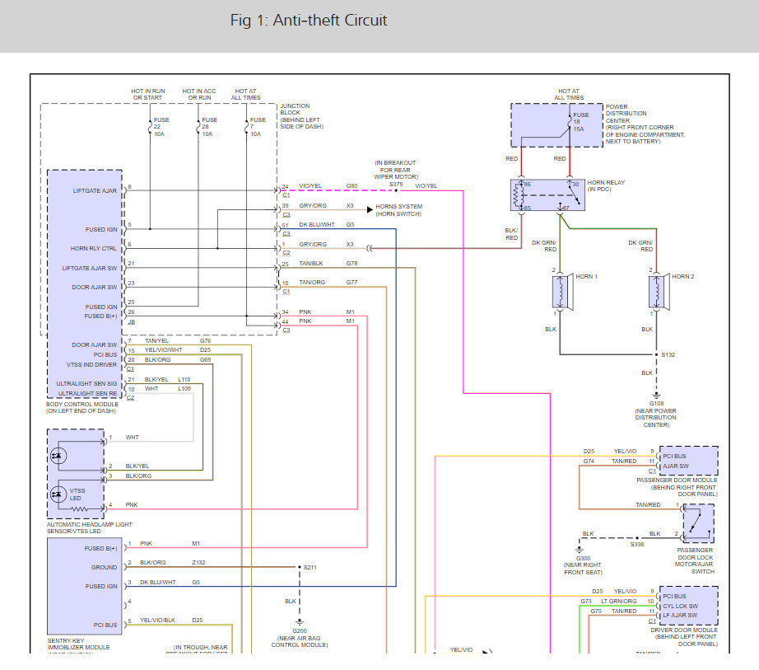Click the FUSE 28 10A label
This screenshot has width=759, height=670.
pos(210,127)
